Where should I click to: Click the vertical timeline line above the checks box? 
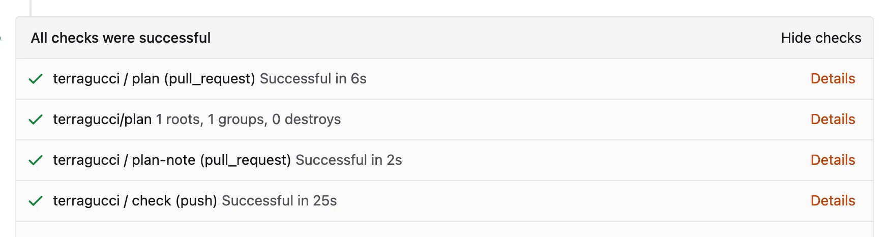(x=31, y=8)
